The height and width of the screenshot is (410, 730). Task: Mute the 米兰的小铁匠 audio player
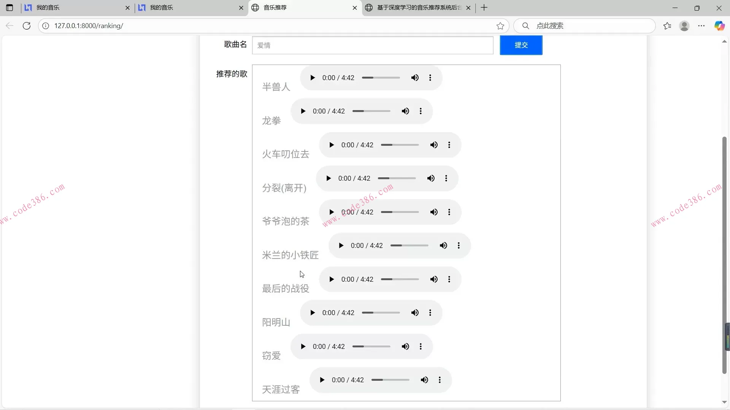point(443,245)
